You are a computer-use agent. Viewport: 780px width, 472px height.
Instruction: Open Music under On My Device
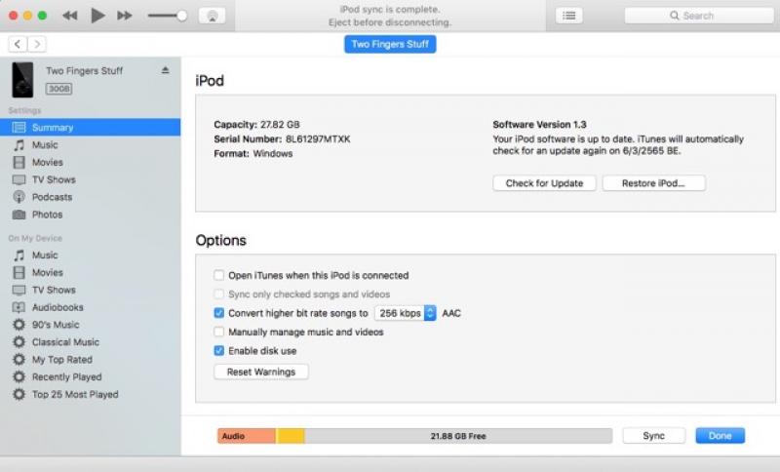tap(45, 256)
